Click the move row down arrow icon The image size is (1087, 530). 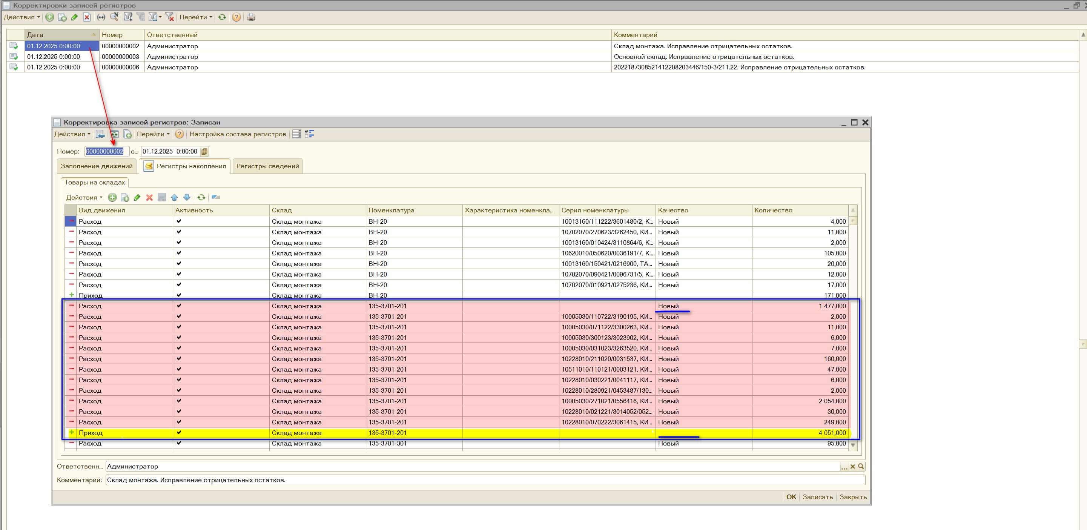pyautogui.click(x=187, y=198)
